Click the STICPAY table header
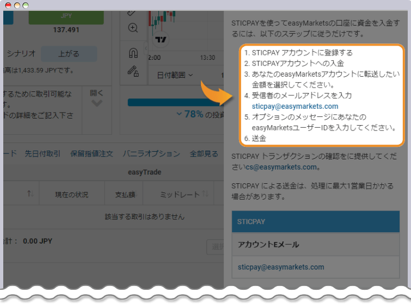 316,221
